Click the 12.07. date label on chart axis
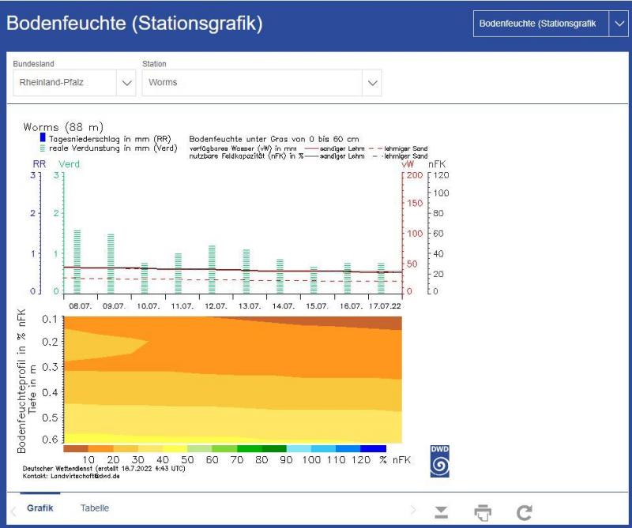This screenshot has width=632, height=528. point(217,305)
